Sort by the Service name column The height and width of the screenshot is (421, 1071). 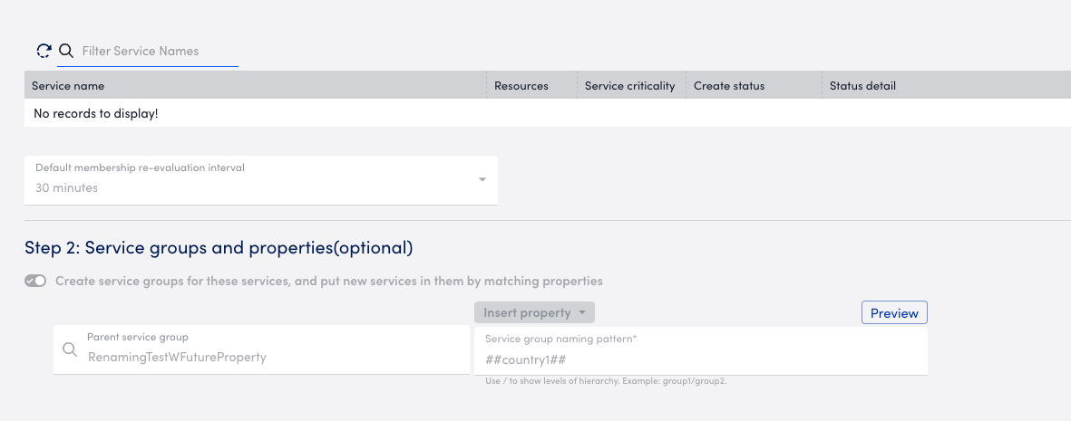click(68, 85)
